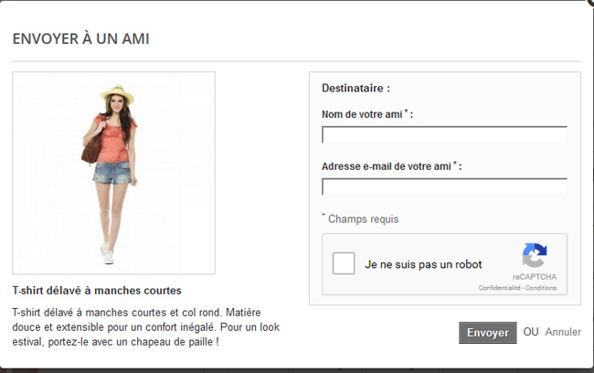Click the Envoyer button
This screenshot has width=594, height=373.
pos(488,333)
